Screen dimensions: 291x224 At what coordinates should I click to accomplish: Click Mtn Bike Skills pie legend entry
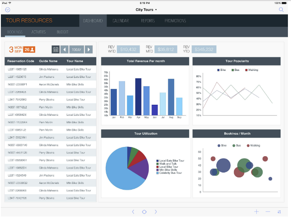point(167,170)
